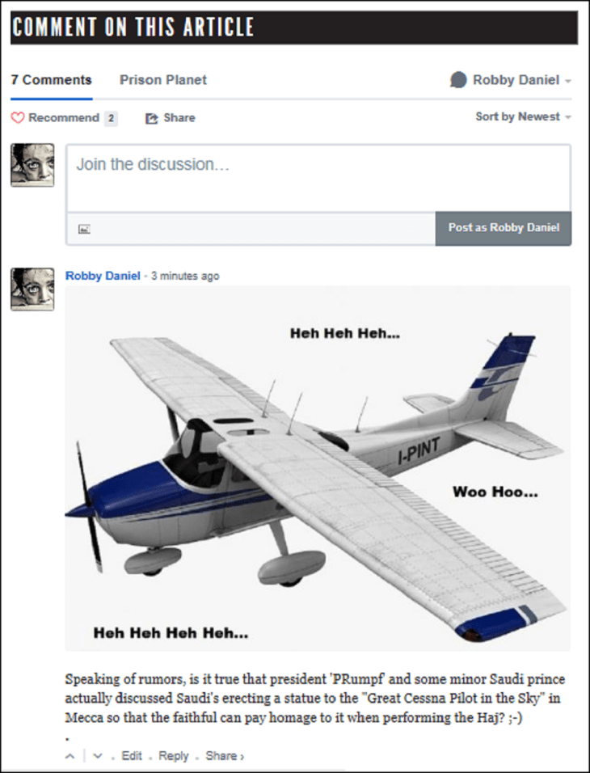Click Post as Robby Daniel button

coord(504,228)
